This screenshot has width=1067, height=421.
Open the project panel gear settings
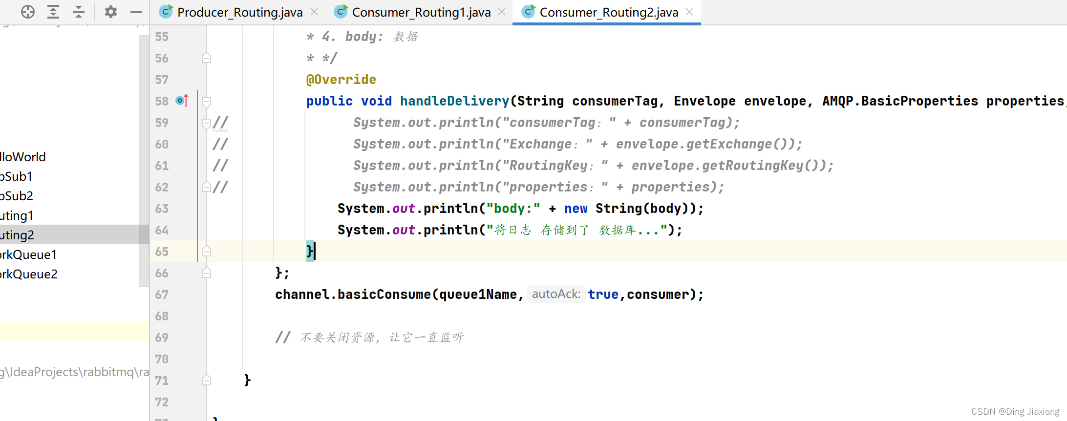(x=111, y=12)
